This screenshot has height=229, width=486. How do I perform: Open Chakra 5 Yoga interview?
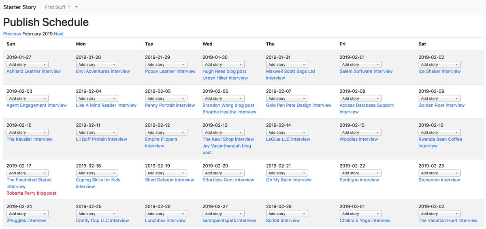click(365, 221)
